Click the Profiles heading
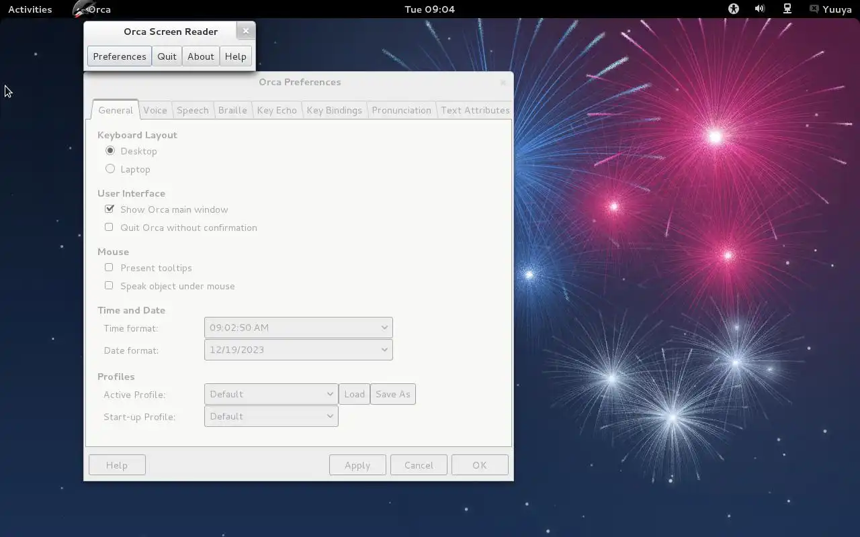 click(116, 377)
